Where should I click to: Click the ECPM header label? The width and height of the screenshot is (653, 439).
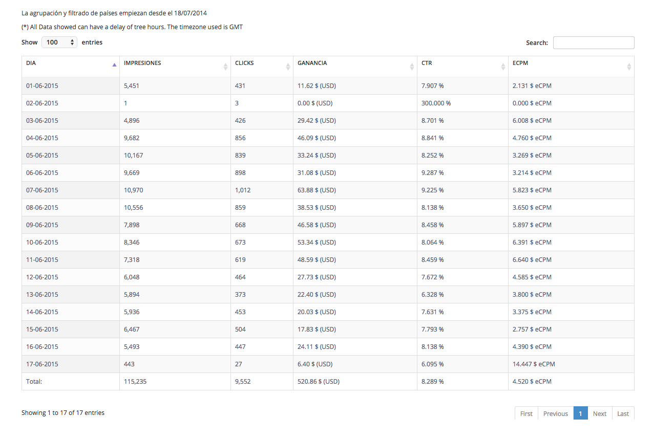click(x=520, y=63)
